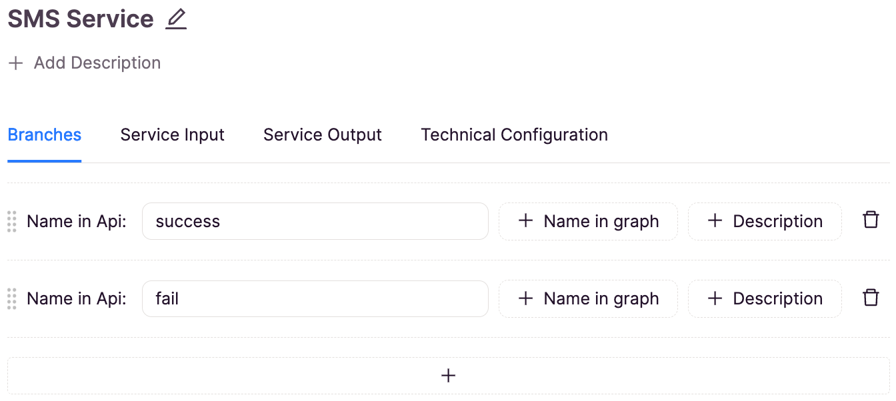
Task: Add Description to the success branch
Action: pos(765,221)
